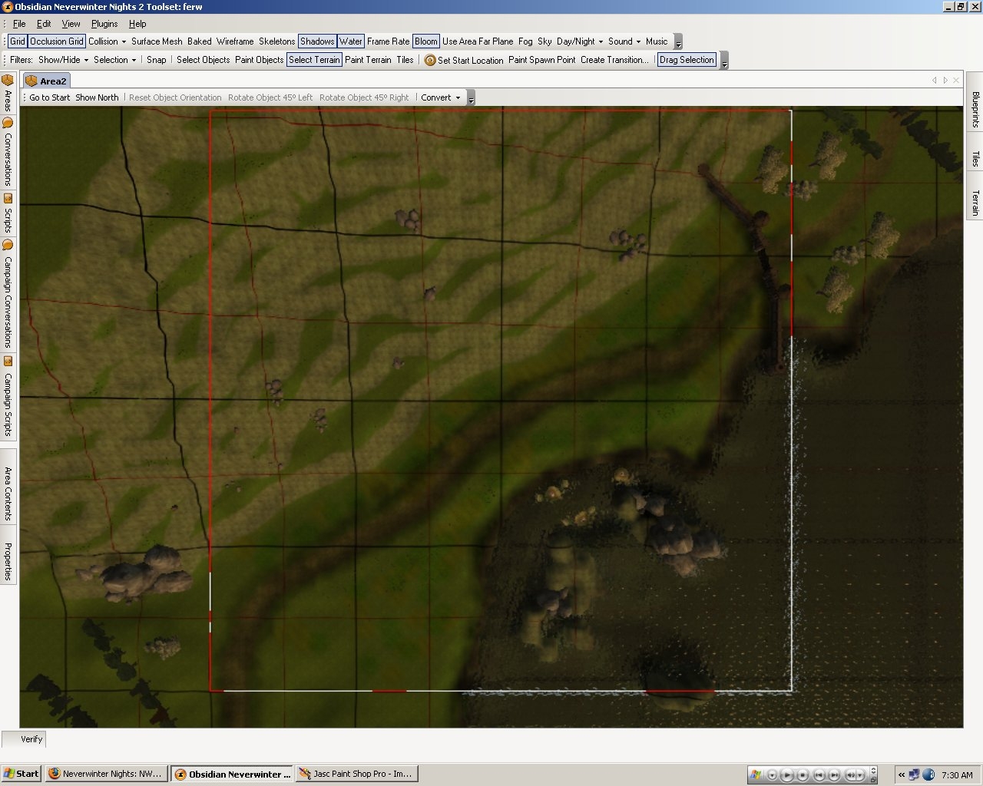Open the Areas side panel
The image size is (983, 786).
pyautogui.click(x=8, y=93)
